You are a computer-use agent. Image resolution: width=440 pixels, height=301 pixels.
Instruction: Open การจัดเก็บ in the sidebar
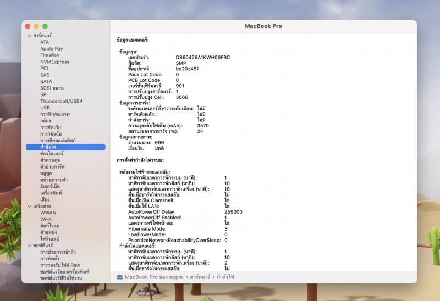point(51,127)
